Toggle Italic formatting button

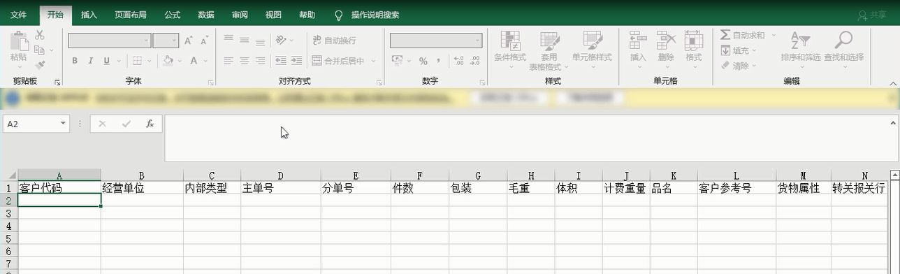(x=91, y=61)
